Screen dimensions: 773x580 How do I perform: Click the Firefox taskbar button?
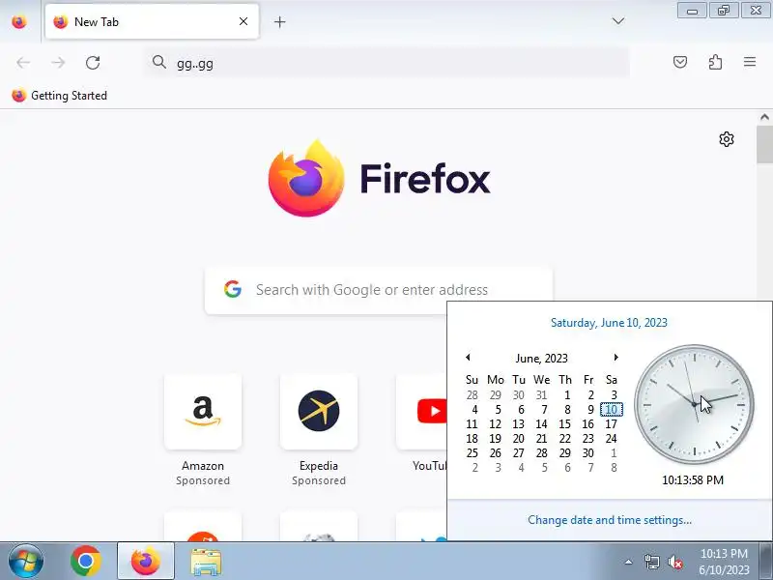tap(146, 561)
